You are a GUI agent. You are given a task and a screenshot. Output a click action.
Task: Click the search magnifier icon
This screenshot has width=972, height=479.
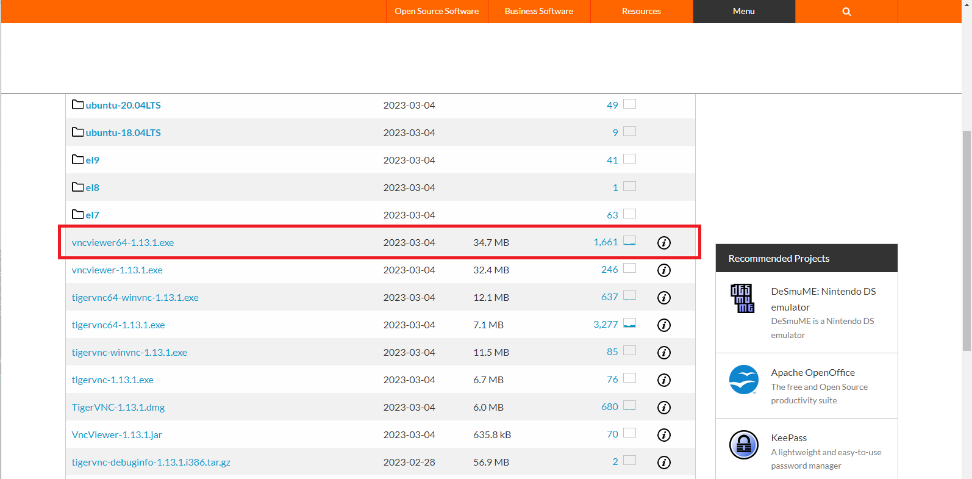point(846,12)
